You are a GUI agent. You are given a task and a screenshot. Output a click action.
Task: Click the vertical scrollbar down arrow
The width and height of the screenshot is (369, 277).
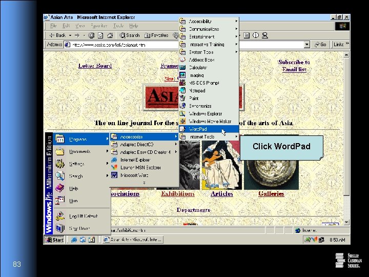tap(346, 222)
